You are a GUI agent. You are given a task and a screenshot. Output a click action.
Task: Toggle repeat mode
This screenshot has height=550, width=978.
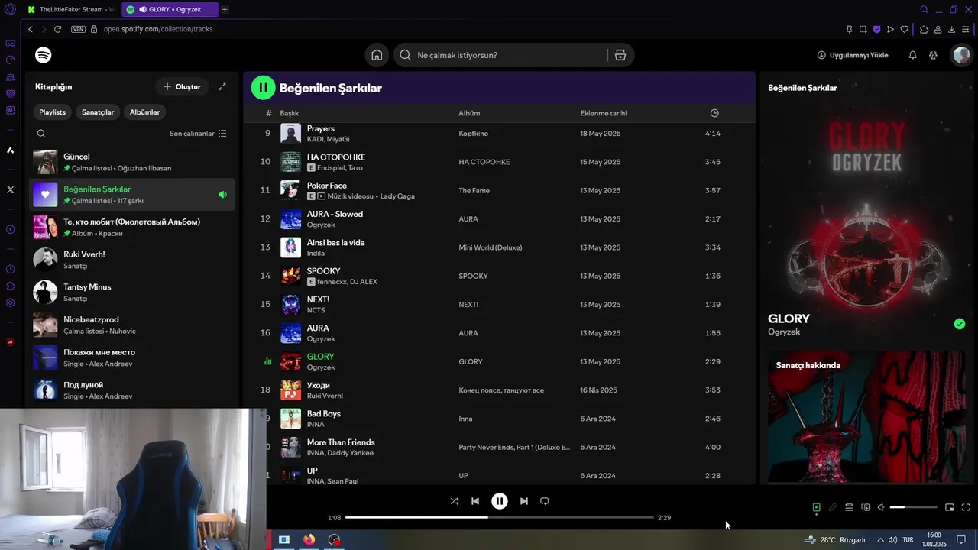coord(545,501)
